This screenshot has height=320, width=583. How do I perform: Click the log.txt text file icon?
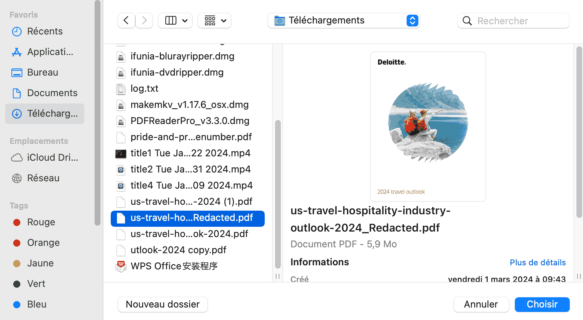[x=121, y=89]
